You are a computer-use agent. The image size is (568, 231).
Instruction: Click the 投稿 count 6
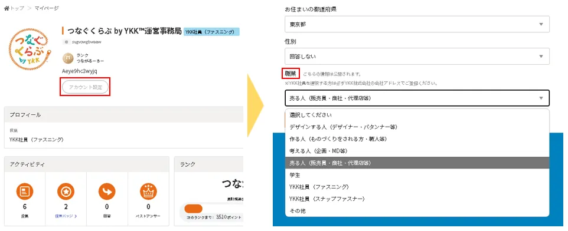(x=25, y=207)
